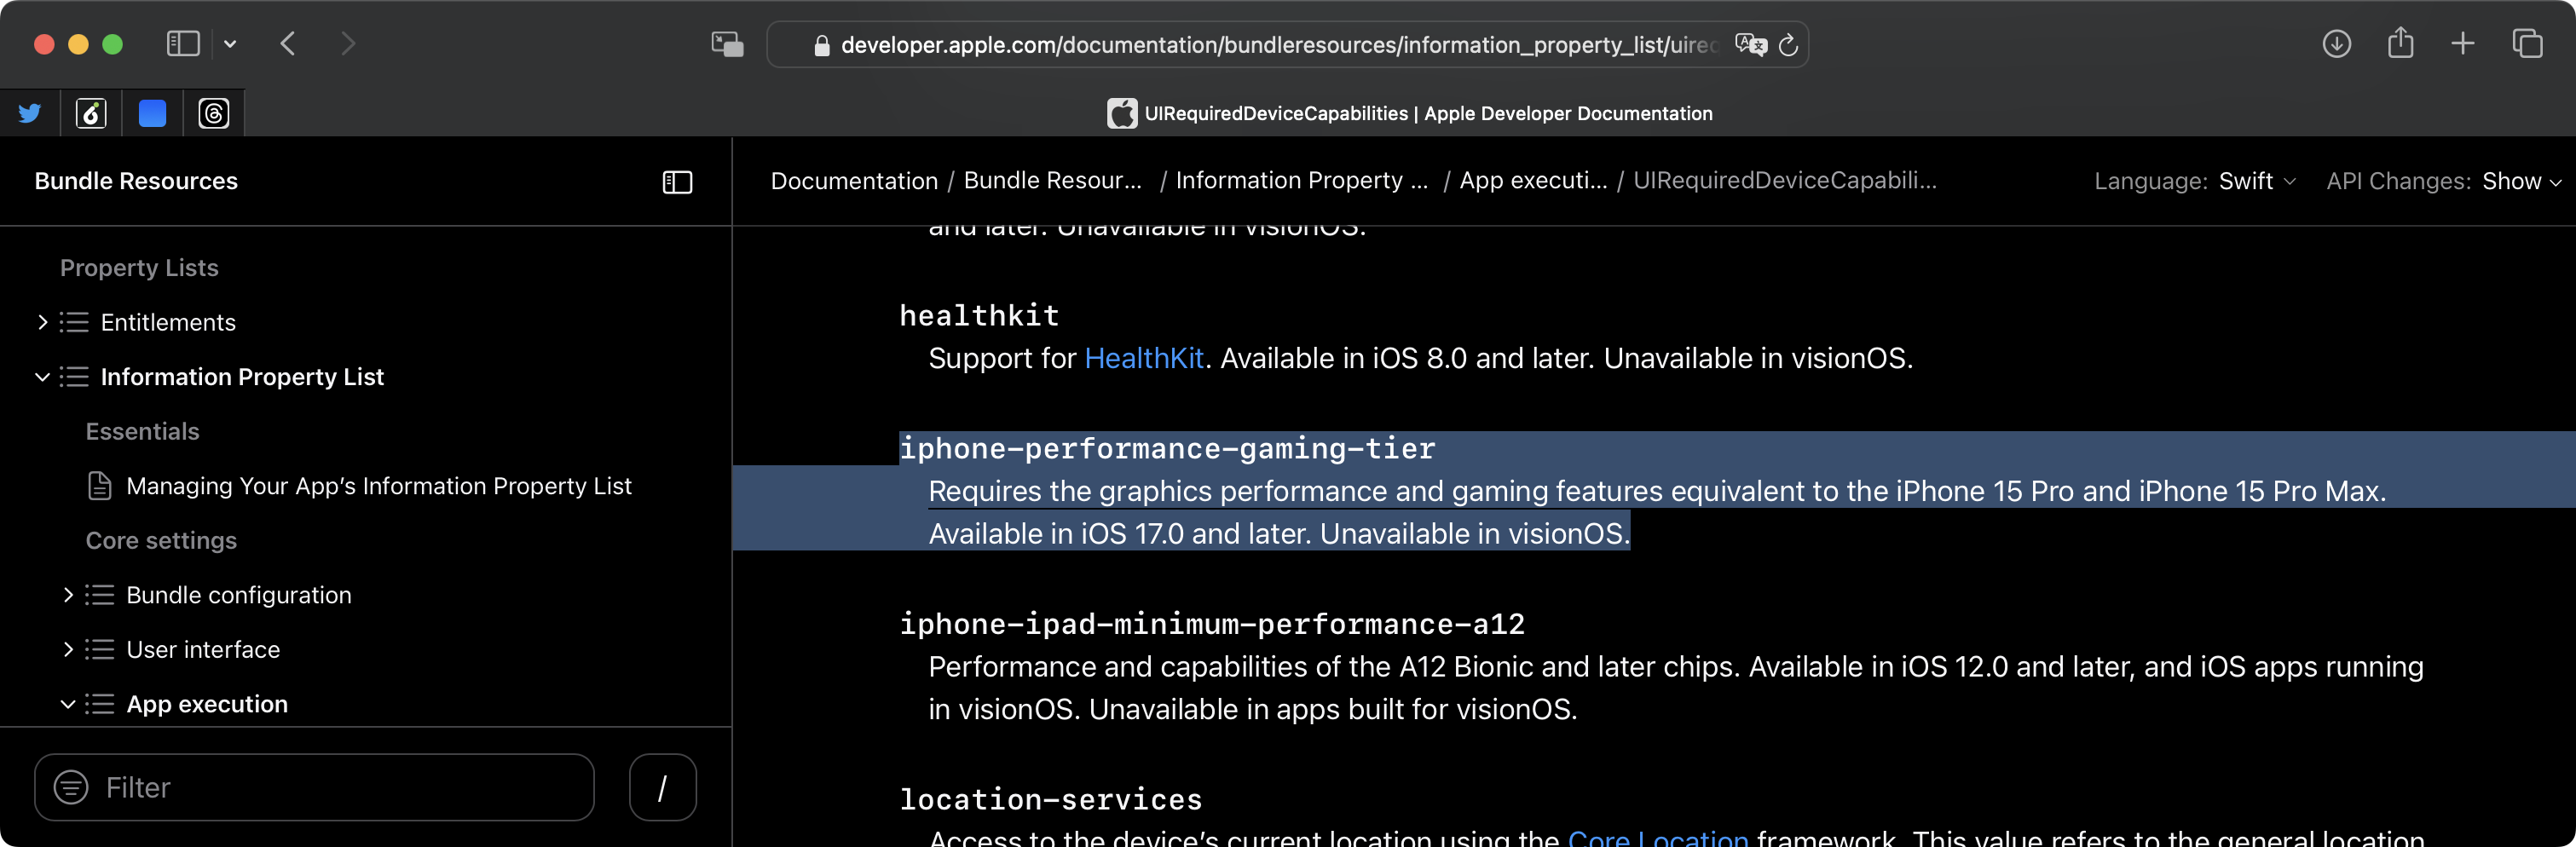Screen dimensions: 2576x847
Task: Click the Core settings group label
Action: pos(161,541)
